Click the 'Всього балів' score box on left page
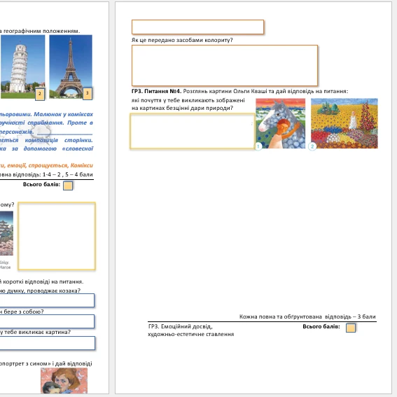This screenshot has height=397, width=397. click(68, 186)
